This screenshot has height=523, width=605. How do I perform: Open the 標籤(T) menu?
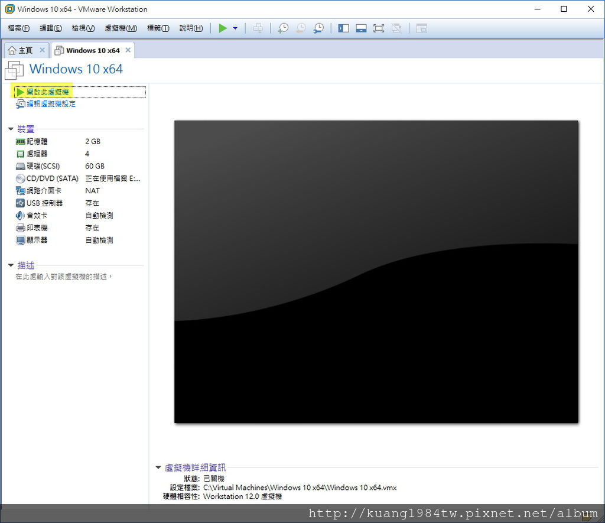158,28
